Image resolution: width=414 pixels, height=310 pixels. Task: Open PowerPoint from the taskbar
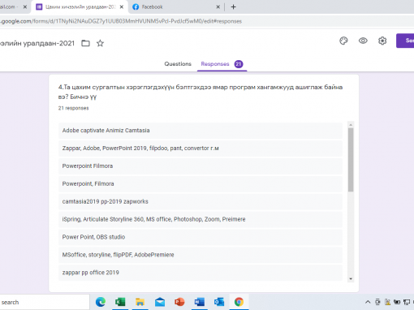(x=179, y=302)
